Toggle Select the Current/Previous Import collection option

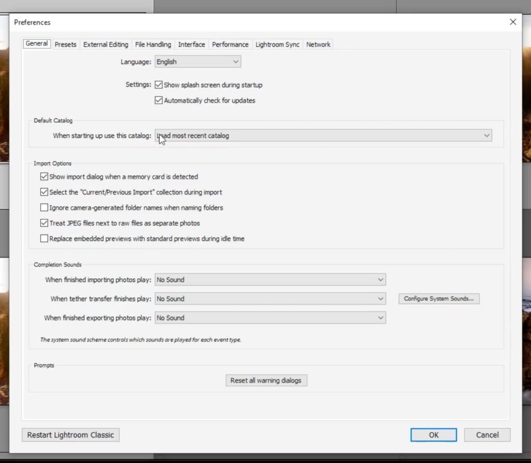44,192
